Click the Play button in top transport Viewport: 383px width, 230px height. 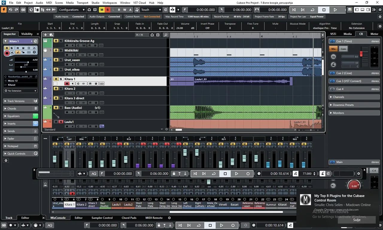point(335,10)
